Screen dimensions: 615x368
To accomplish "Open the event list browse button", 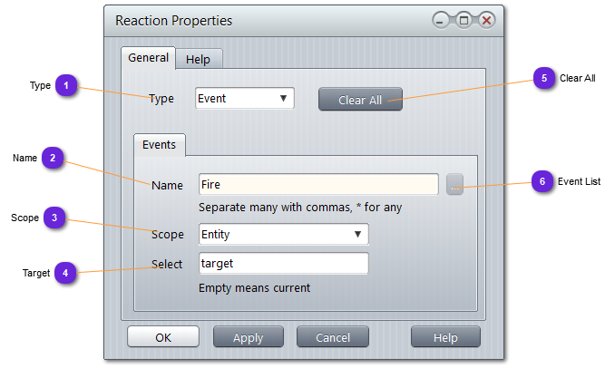I will [454, 184].
